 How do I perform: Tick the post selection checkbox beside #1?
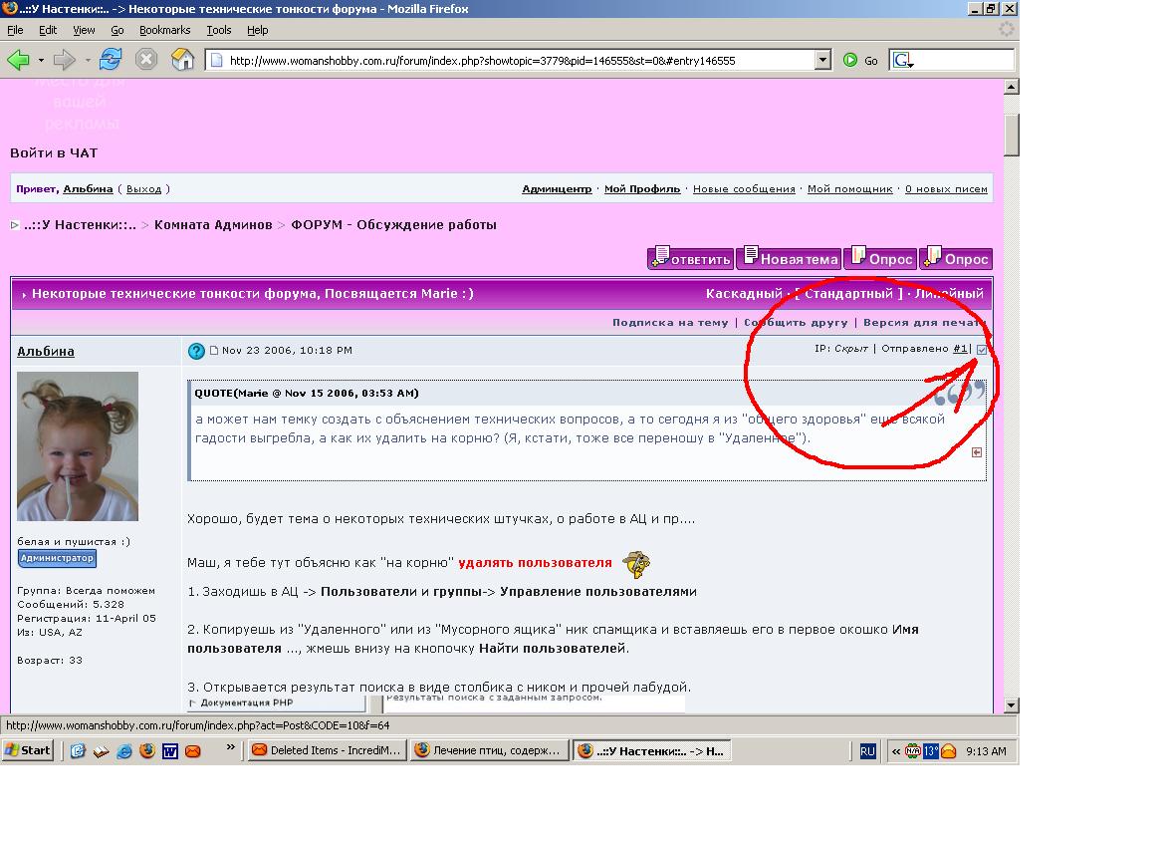click(x=982, y=350)
